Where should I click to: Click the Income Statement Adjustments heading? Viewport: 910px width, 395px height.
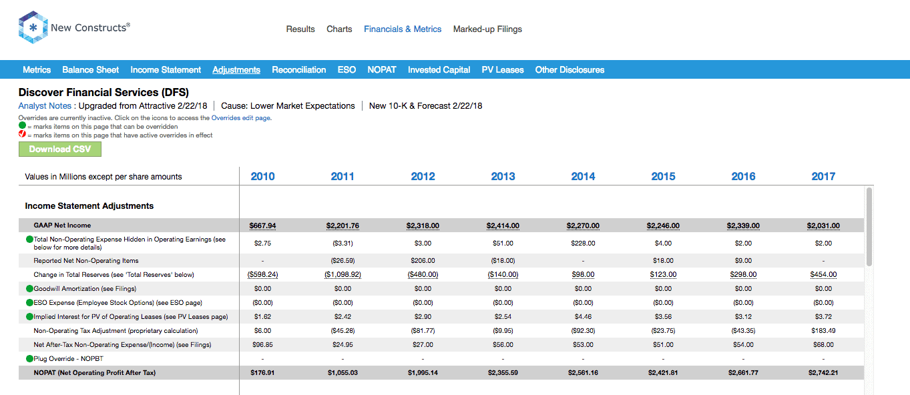89,206
